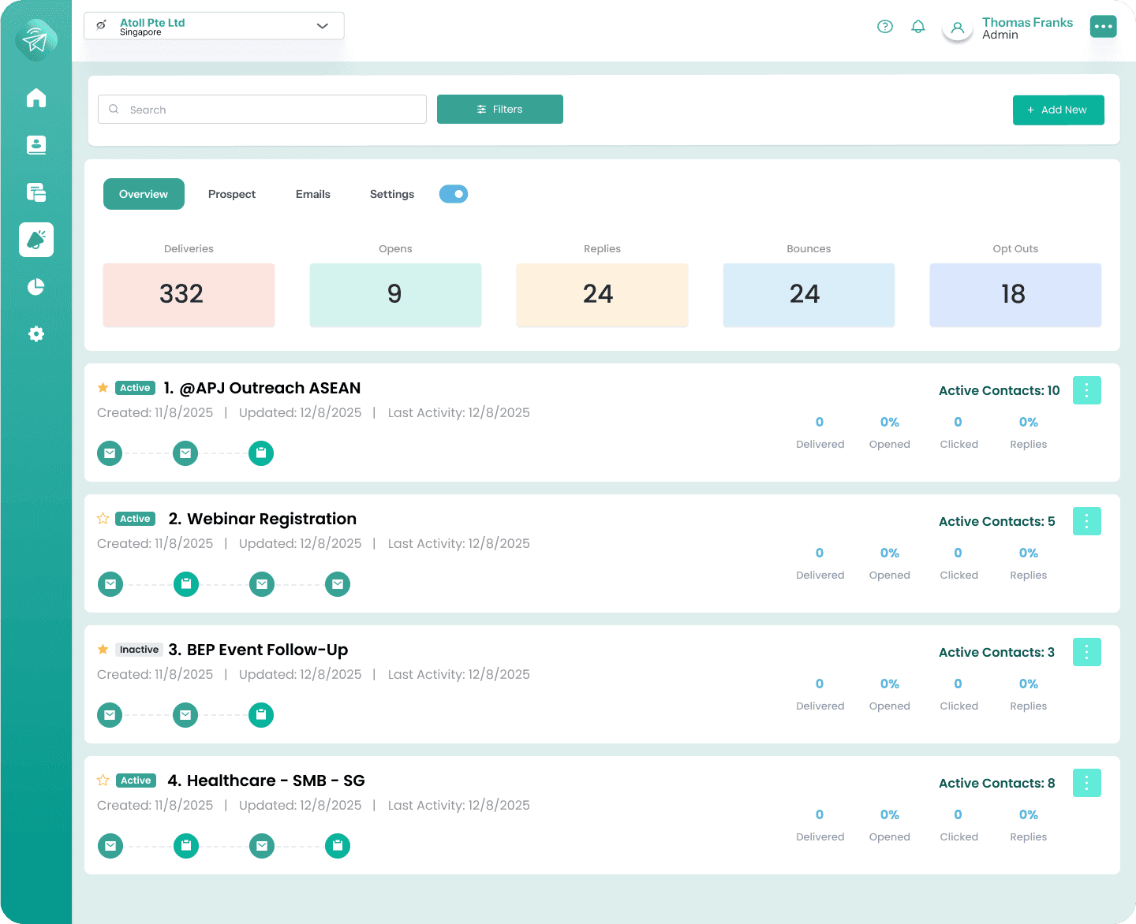Screen dimensions: 1136x924
Task: Switch to the Prospect tab
Action: [x=231, y=193]
